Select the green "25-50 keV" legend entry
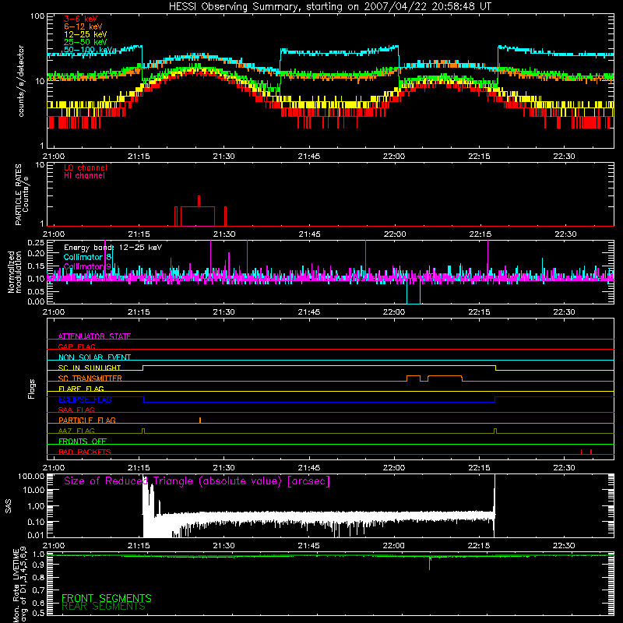 86,42
